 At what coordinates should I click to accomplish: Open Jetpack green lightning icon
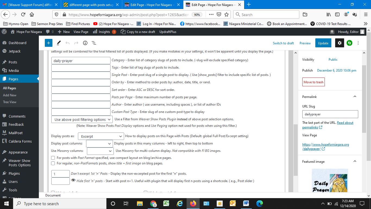tap(350, 43)
